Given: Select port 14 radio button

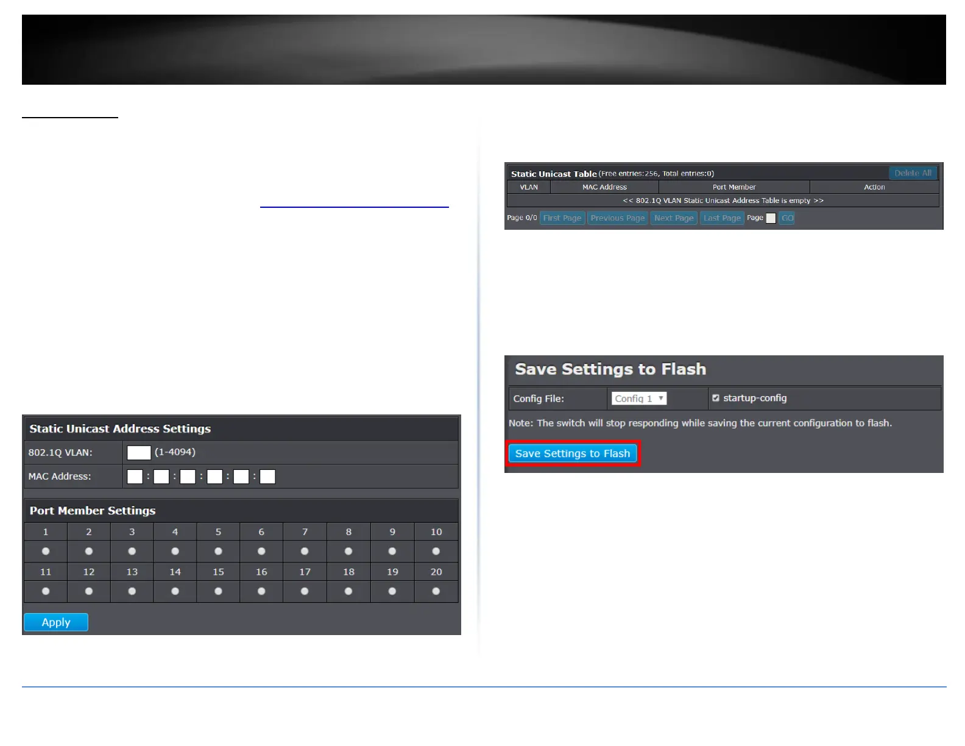Looking at the screenshot, I should (175, 591).
